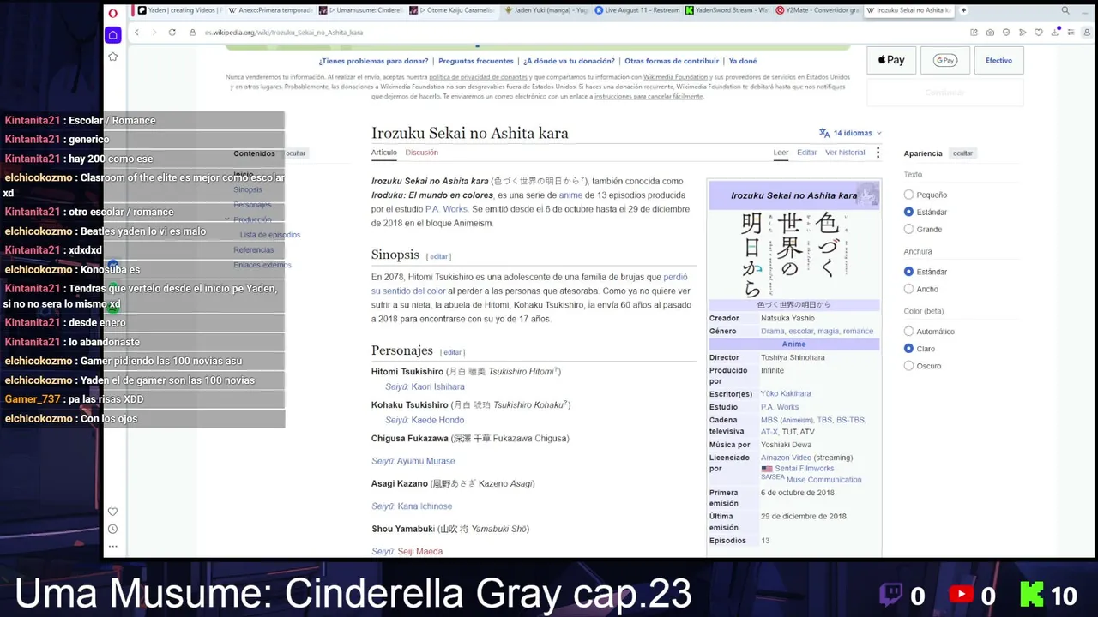The height and width of the screenshot is (617, 1098).
Task: Open the sidebar history clock icon
Action: 112,529
